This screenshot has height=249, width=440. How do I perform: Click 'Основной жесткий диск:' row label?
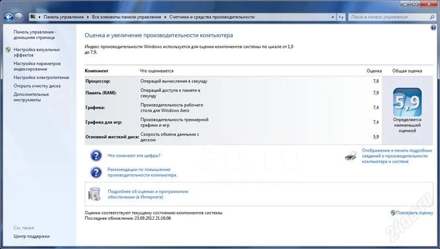tap(112, 137)
